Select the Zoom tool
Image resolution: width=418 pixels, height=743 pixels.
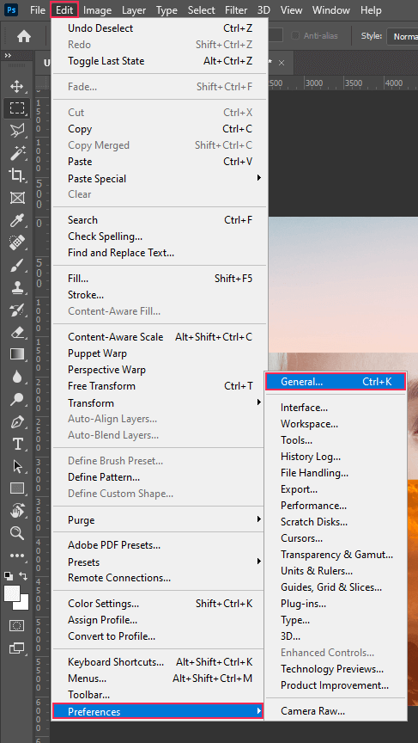coord(17,533)
